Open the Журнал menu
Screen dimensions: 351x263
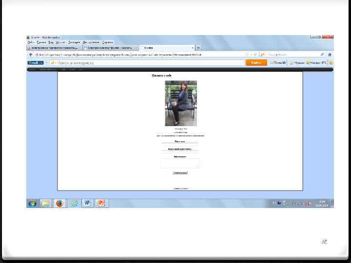60,42
